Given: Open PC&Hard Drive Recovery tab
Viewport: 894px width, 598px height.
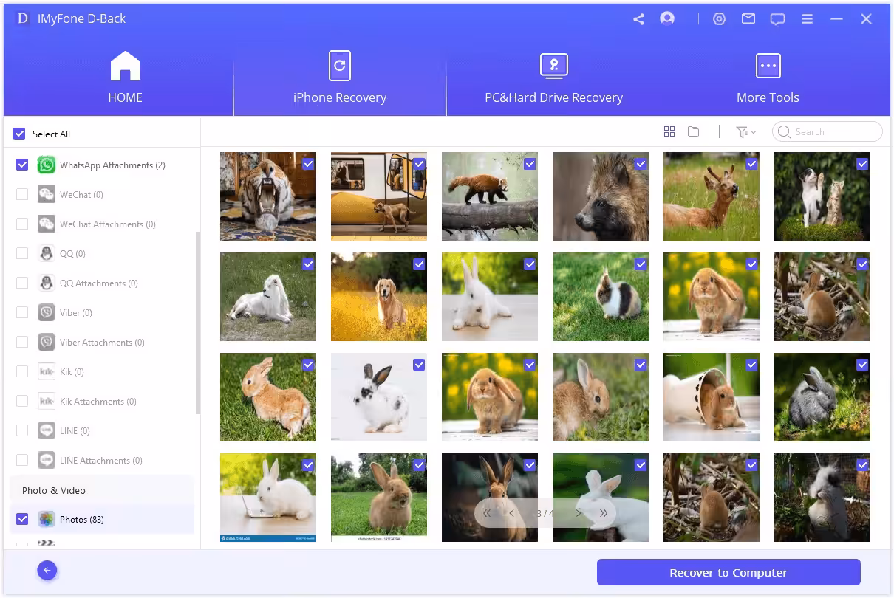Looking at the screenshot, I should (553, 78).
